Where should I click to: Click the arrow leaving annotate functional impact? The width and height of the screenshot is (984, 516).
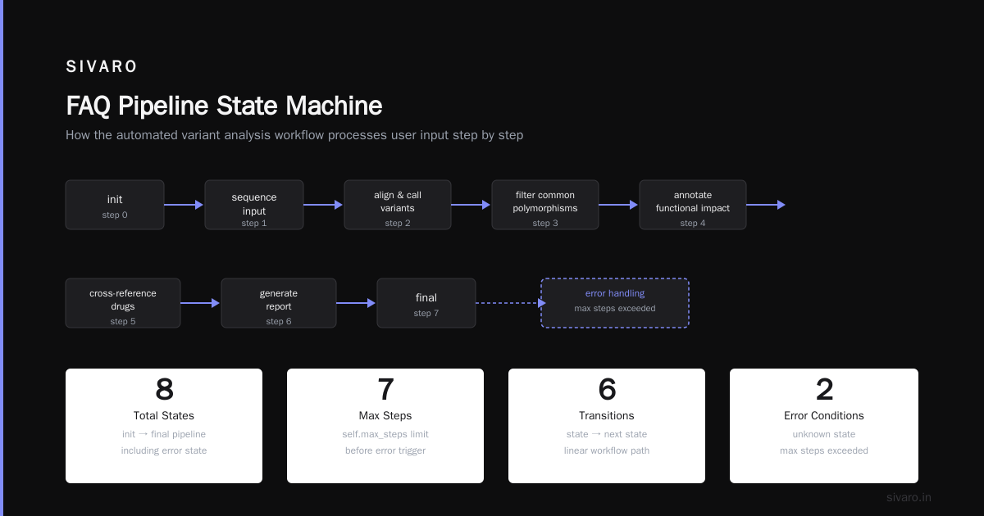766,205
